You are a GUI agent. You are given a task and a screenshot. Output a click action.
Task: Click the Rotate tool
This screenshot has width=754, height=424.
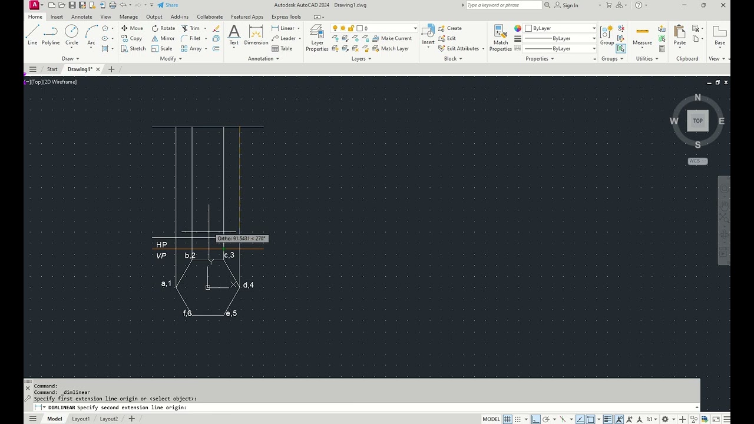(x=163, y=28)
